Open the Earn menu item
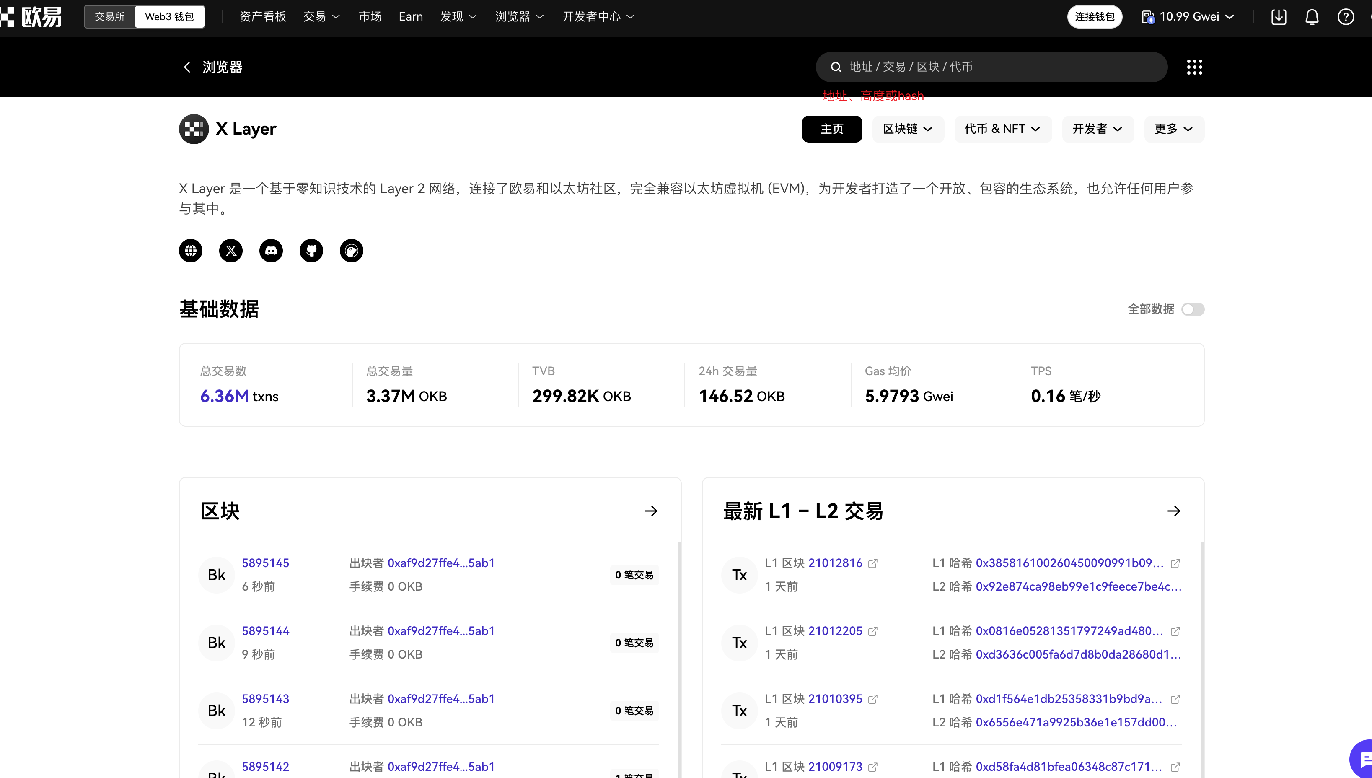The height and width of the screenshot is (778, 1372). pos(411,17)
